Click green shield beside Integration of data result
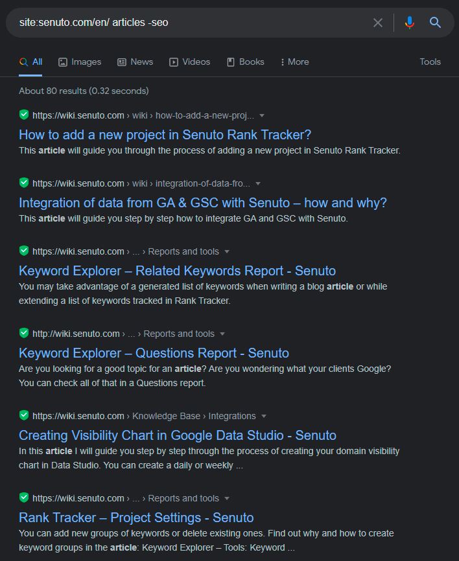The width and height of the screenshot is (459, 561). (24, 183)
